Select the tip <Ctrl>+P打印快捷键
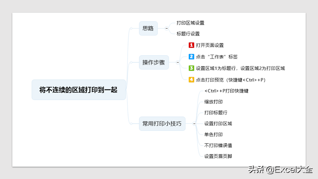Viewport: 318px width, 179px height. click(226, 91)
